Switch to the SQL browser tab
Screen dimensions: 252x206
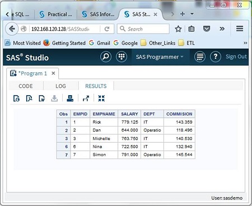[20, 15]
